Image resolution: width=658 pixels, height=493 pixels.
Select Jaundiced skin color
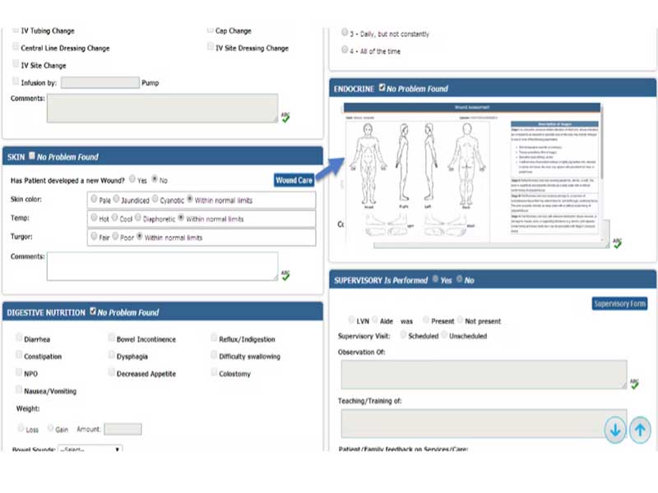click(116, 199)
